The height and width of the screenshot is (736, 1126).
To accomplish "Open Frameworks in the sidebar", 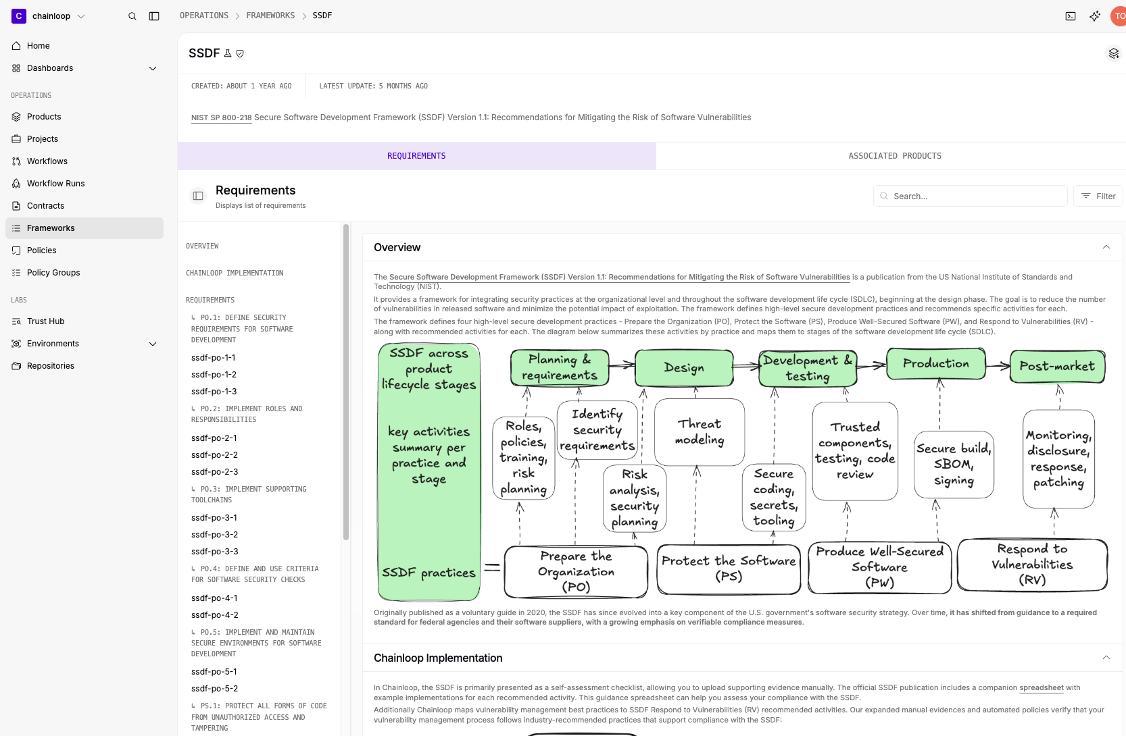I will pos(84,228).
